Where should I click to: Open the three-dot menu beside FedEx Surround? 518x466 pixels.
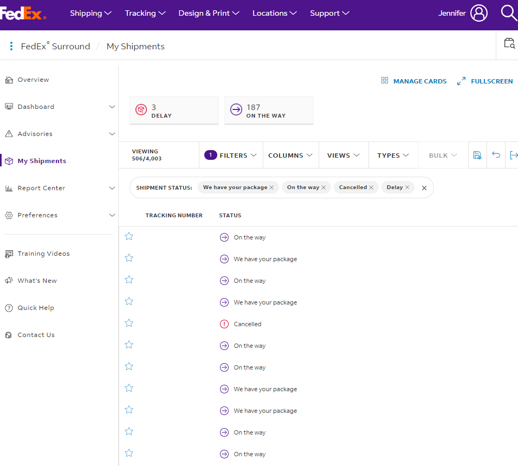coord(11,46)
